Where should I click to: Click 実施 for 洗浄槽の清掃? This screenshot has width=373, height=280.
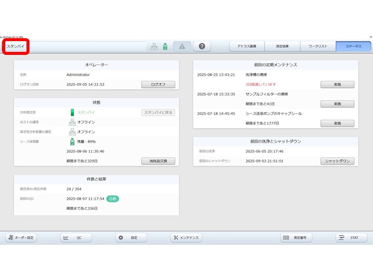[337, 84]
